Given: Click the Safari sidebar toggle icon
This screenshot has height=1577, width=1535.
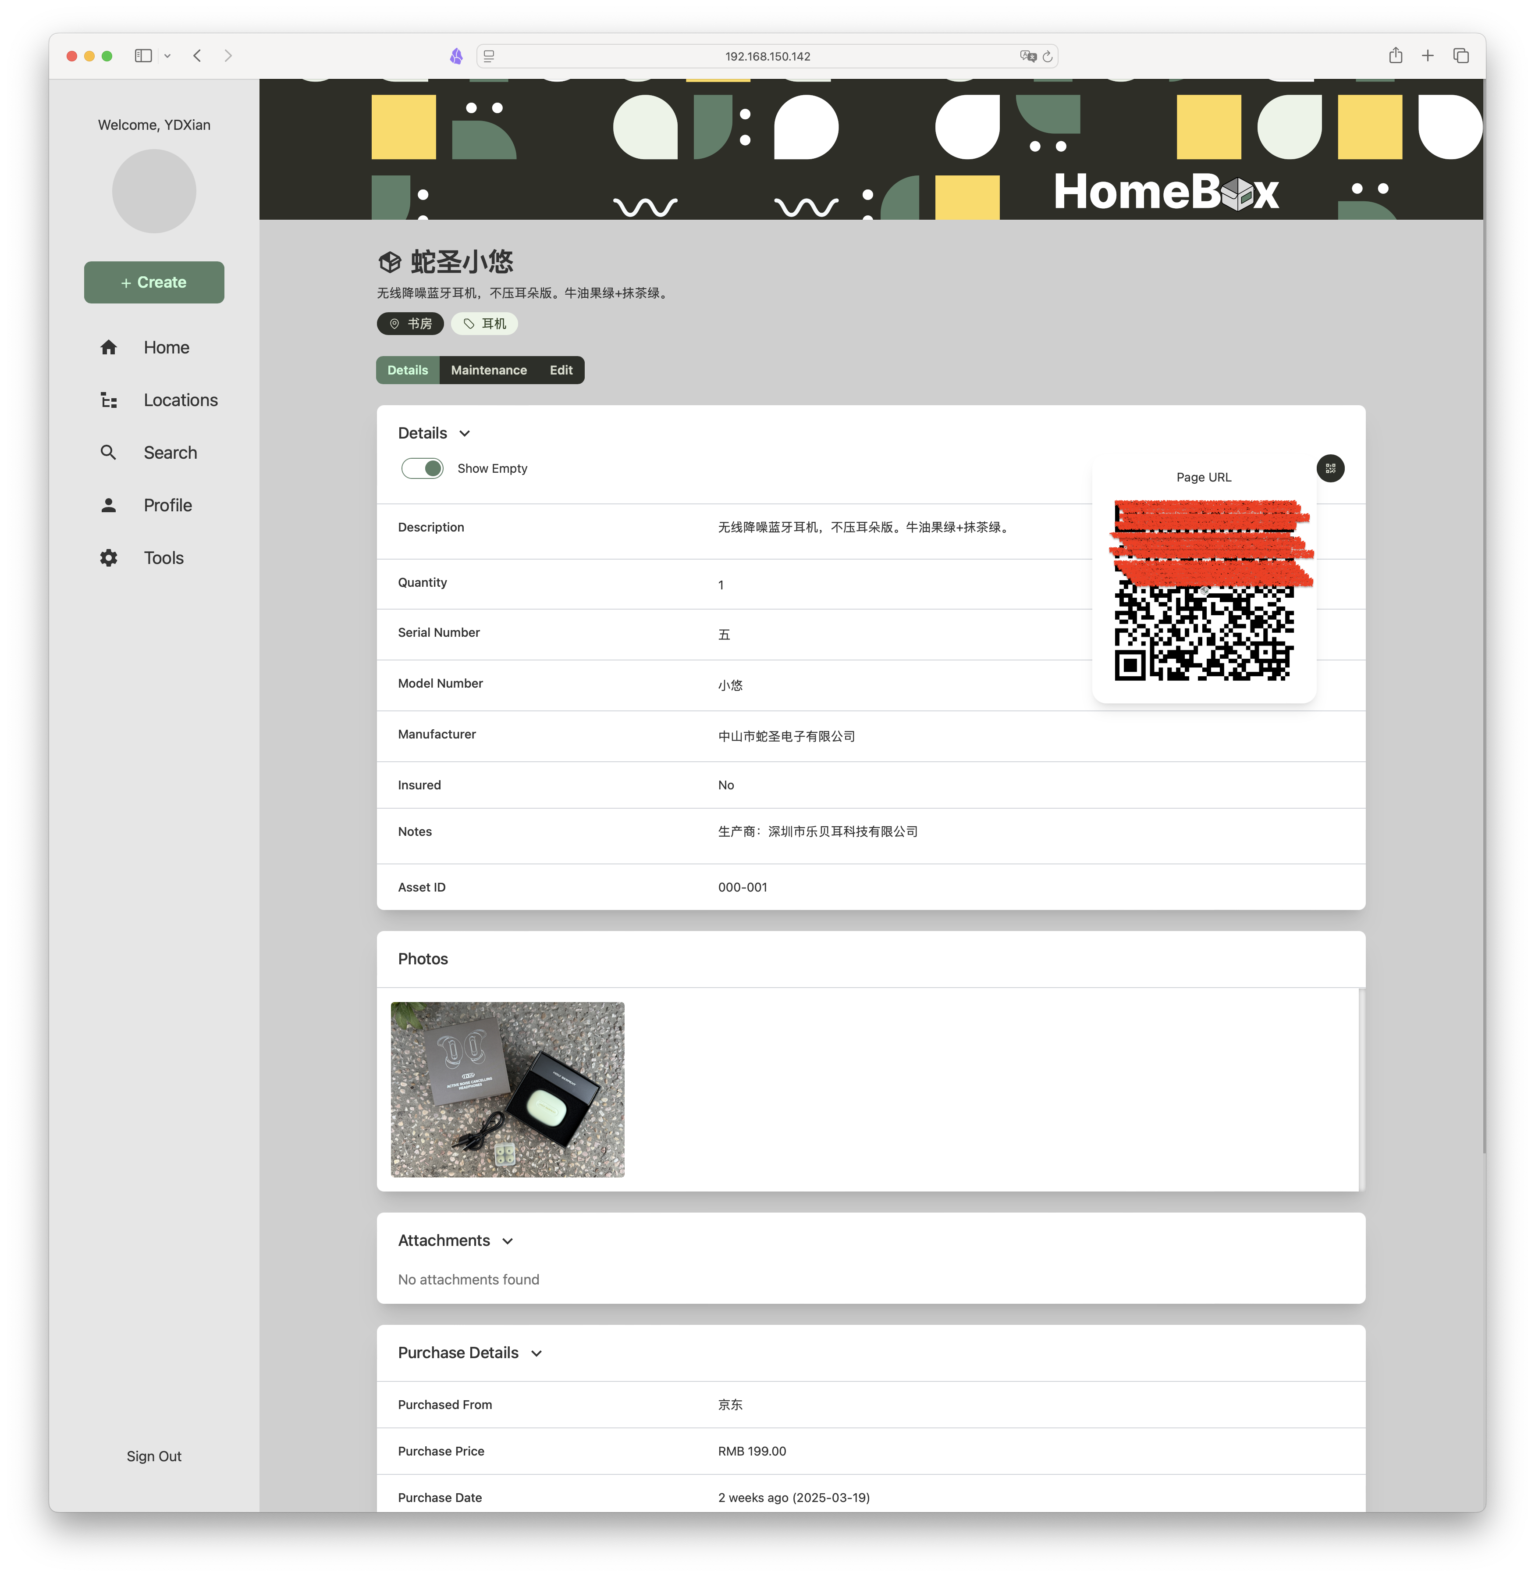Looking at the screenshot, I should (x=143, y=56).
